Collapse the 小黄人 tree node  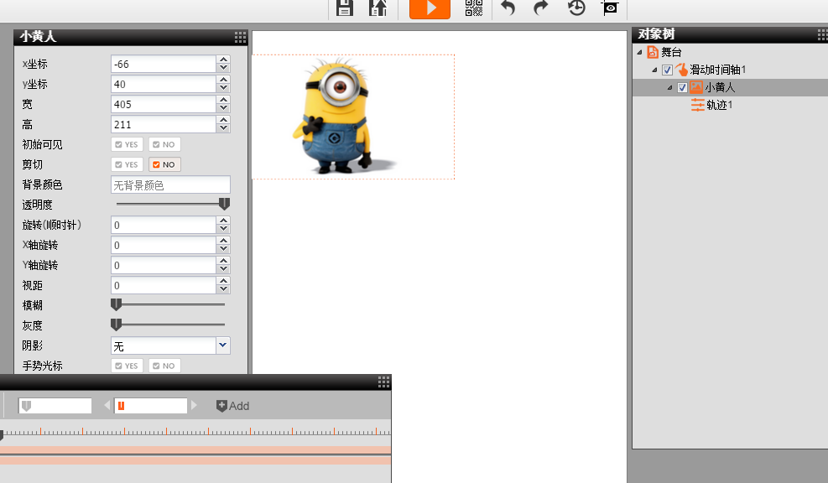point(669,87)
